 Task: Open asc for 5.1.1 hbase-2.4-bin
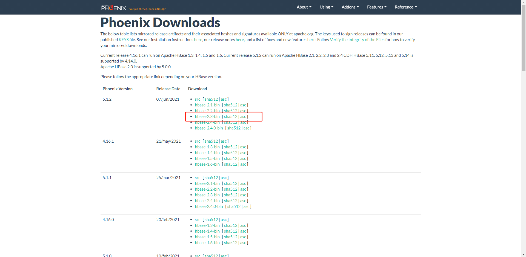coord(243,201)
